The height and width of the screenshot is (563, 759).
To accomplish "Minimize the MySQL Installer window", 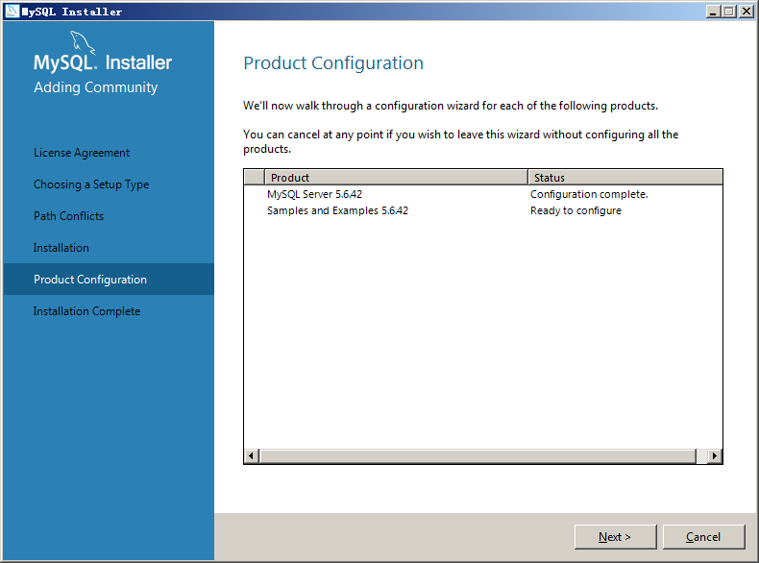I will pos(713,12).
